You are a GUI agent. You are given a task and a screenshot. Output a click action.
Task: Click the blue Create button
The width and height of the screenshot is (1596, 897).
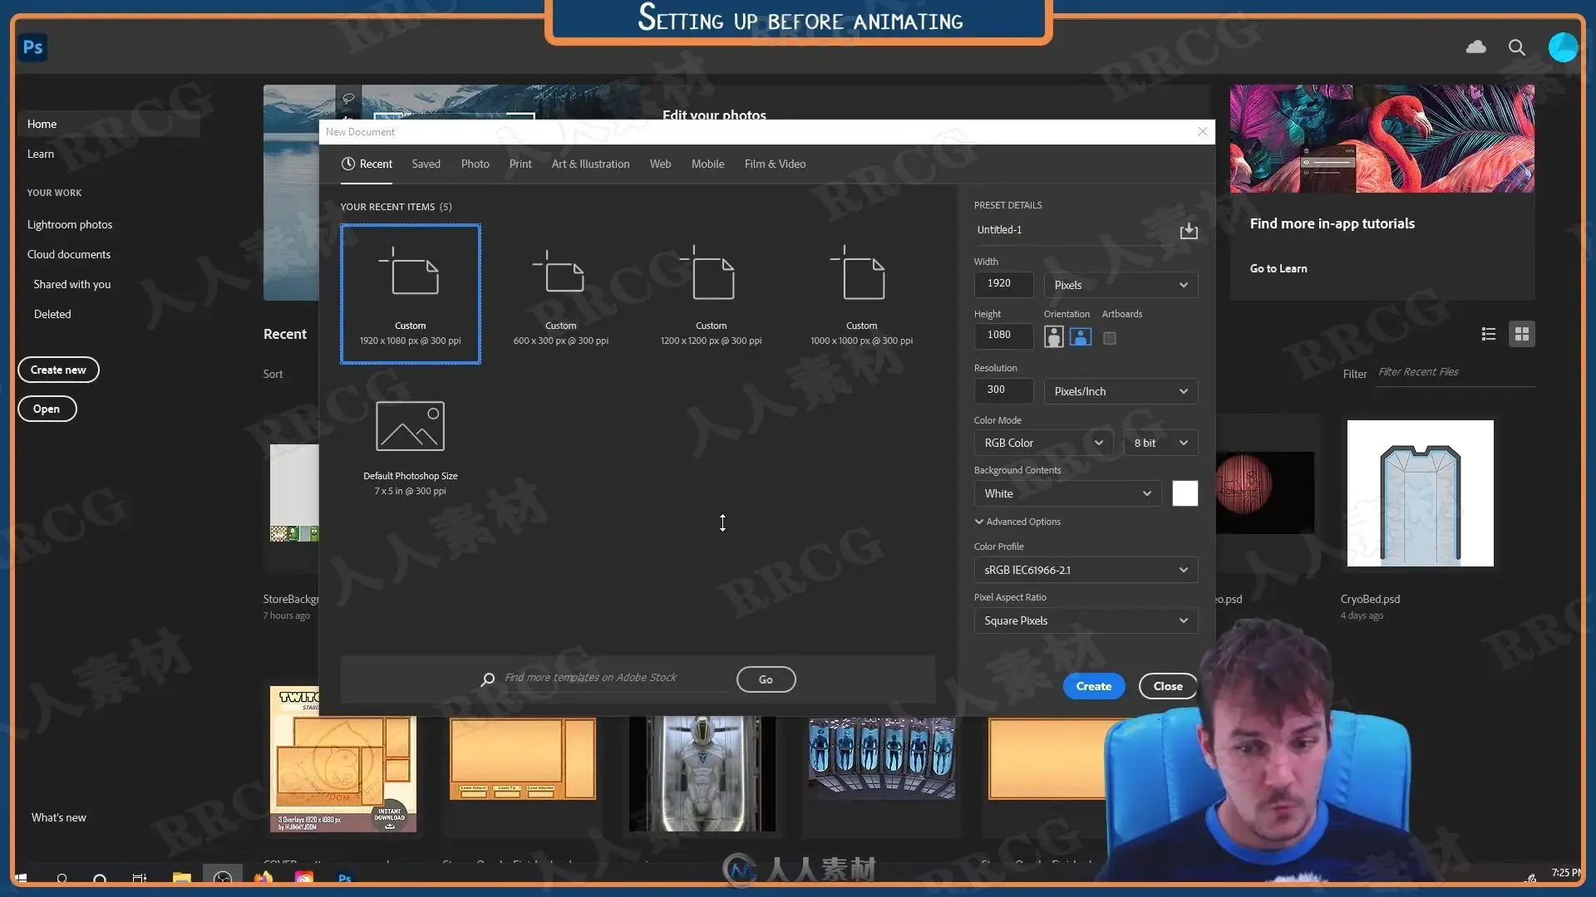tap(1094, 686)
